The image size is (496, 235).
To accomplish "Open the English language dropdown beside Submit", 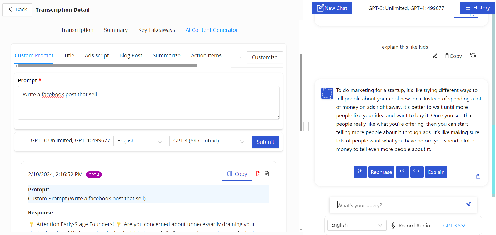I will (x=139, y=141).
